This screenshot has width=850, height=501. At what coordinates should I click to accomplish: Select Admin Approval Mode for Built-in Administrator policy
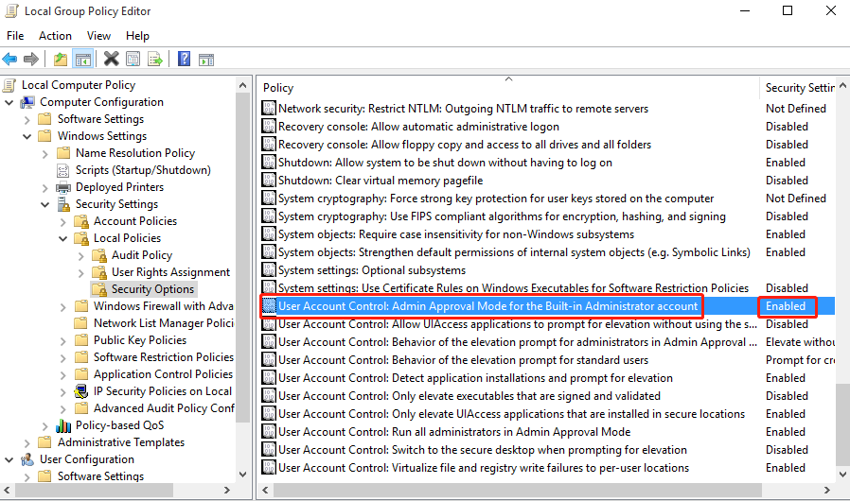coord(487,306)
